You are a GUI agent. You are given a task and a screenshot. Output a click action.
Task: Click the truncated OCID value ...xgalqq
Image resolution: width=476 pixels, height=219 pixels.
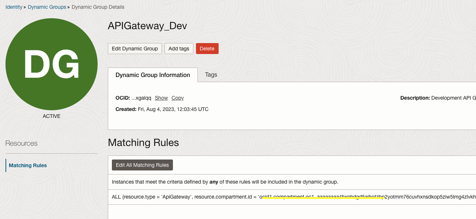click(141, 98)
